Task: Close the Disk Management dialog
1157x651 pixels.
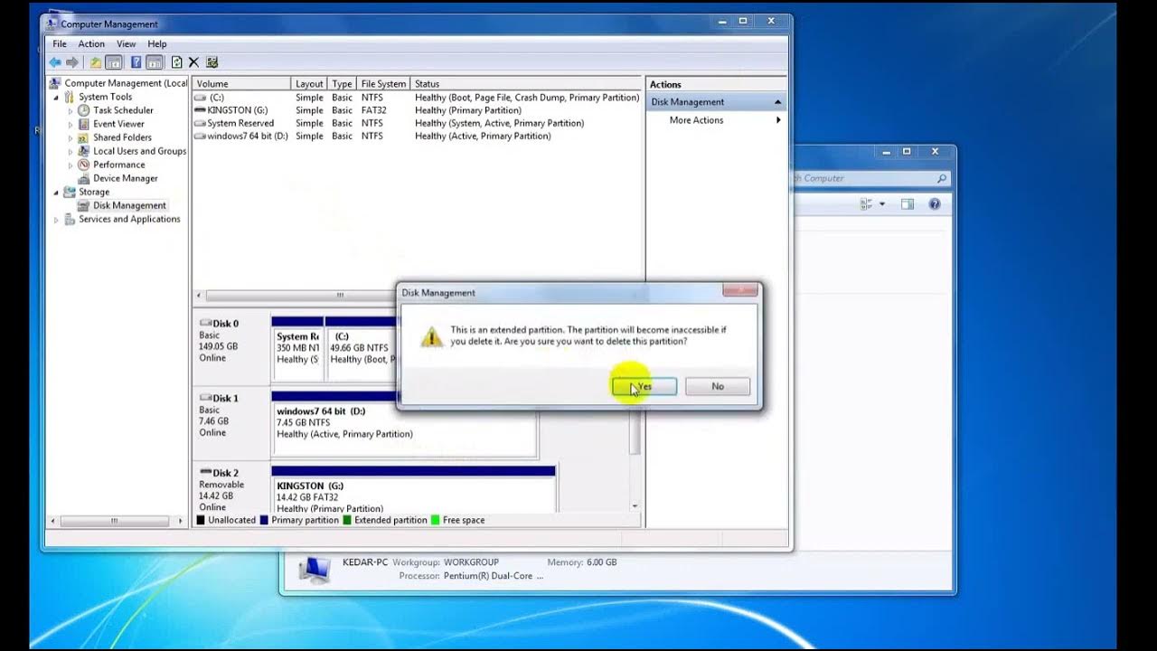Action: tap(740, 290)
